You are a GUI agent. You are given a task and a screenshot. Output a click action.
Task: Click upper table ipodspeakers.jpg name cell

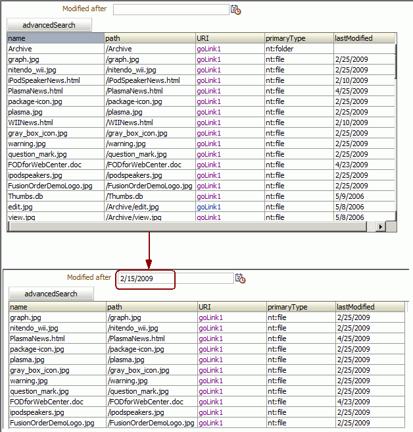(56, 175)
